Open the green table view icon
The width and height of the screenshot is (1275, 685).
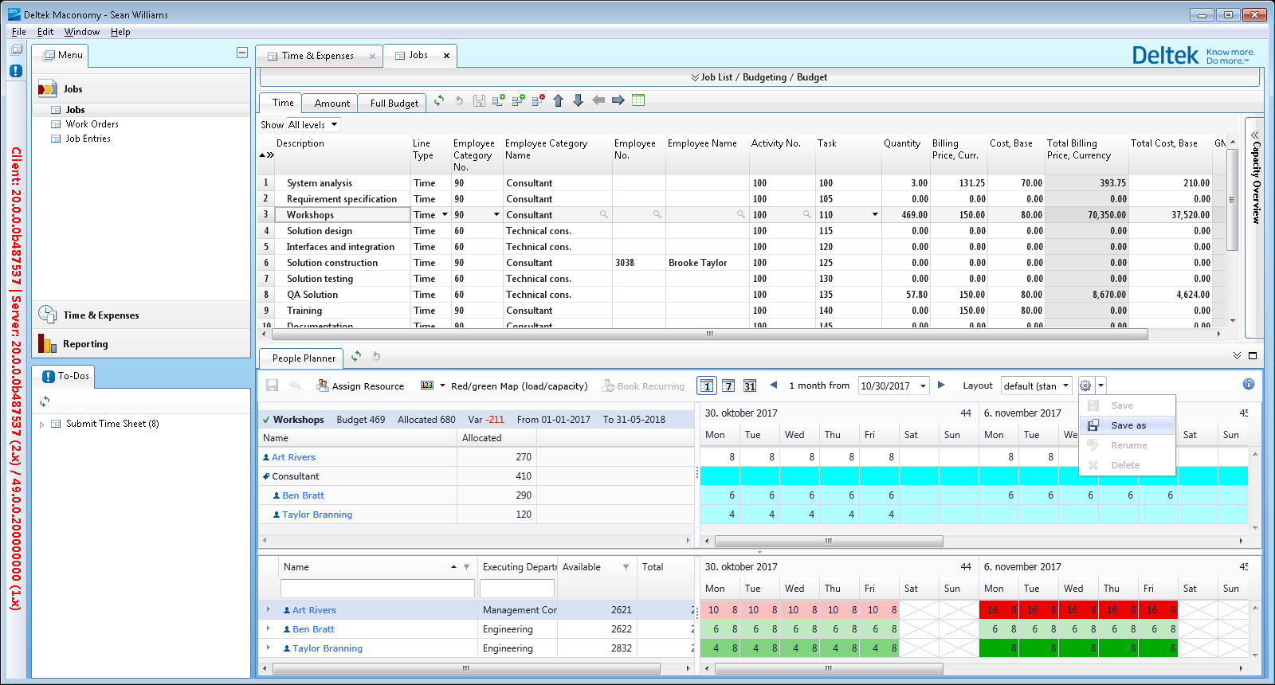click(x=638, y=101)
